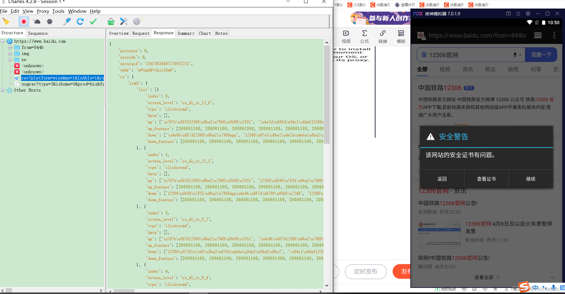The image size is (565, 294).
Task: Open the browser three-dot overflow menu
Action: pyautogui.click(x=554, y=35)
